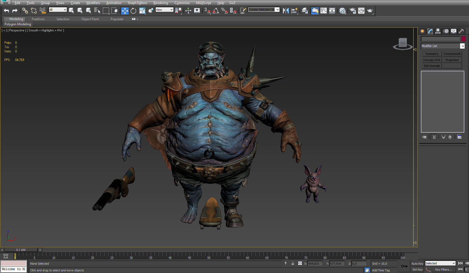The width and height of the screenshot is (469, 273).
Task: Toggle Absolute/Offset transform type-in mode
Action: click(x=300, y=263)
